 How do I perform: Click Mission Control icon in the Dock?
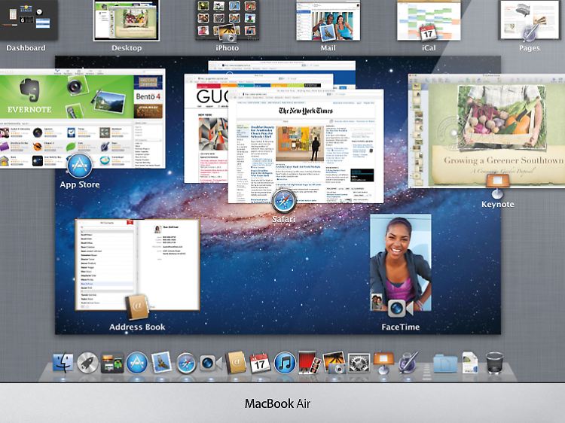[x=112, y=363]
